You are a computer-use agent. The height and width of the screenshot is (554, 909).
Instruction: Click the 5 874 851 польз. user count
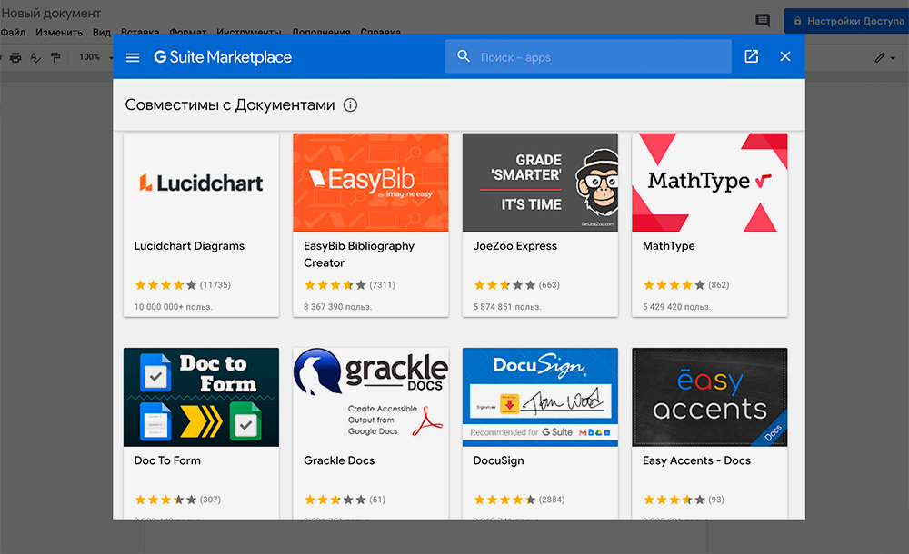pyautogui.click(x=507, y=307)
